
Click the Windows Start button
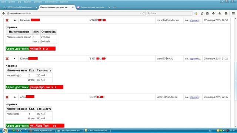[5, 130]
